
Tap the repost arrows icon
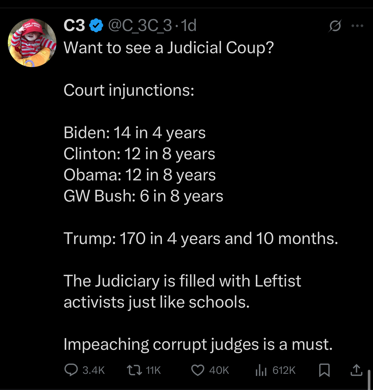point(134,370)
